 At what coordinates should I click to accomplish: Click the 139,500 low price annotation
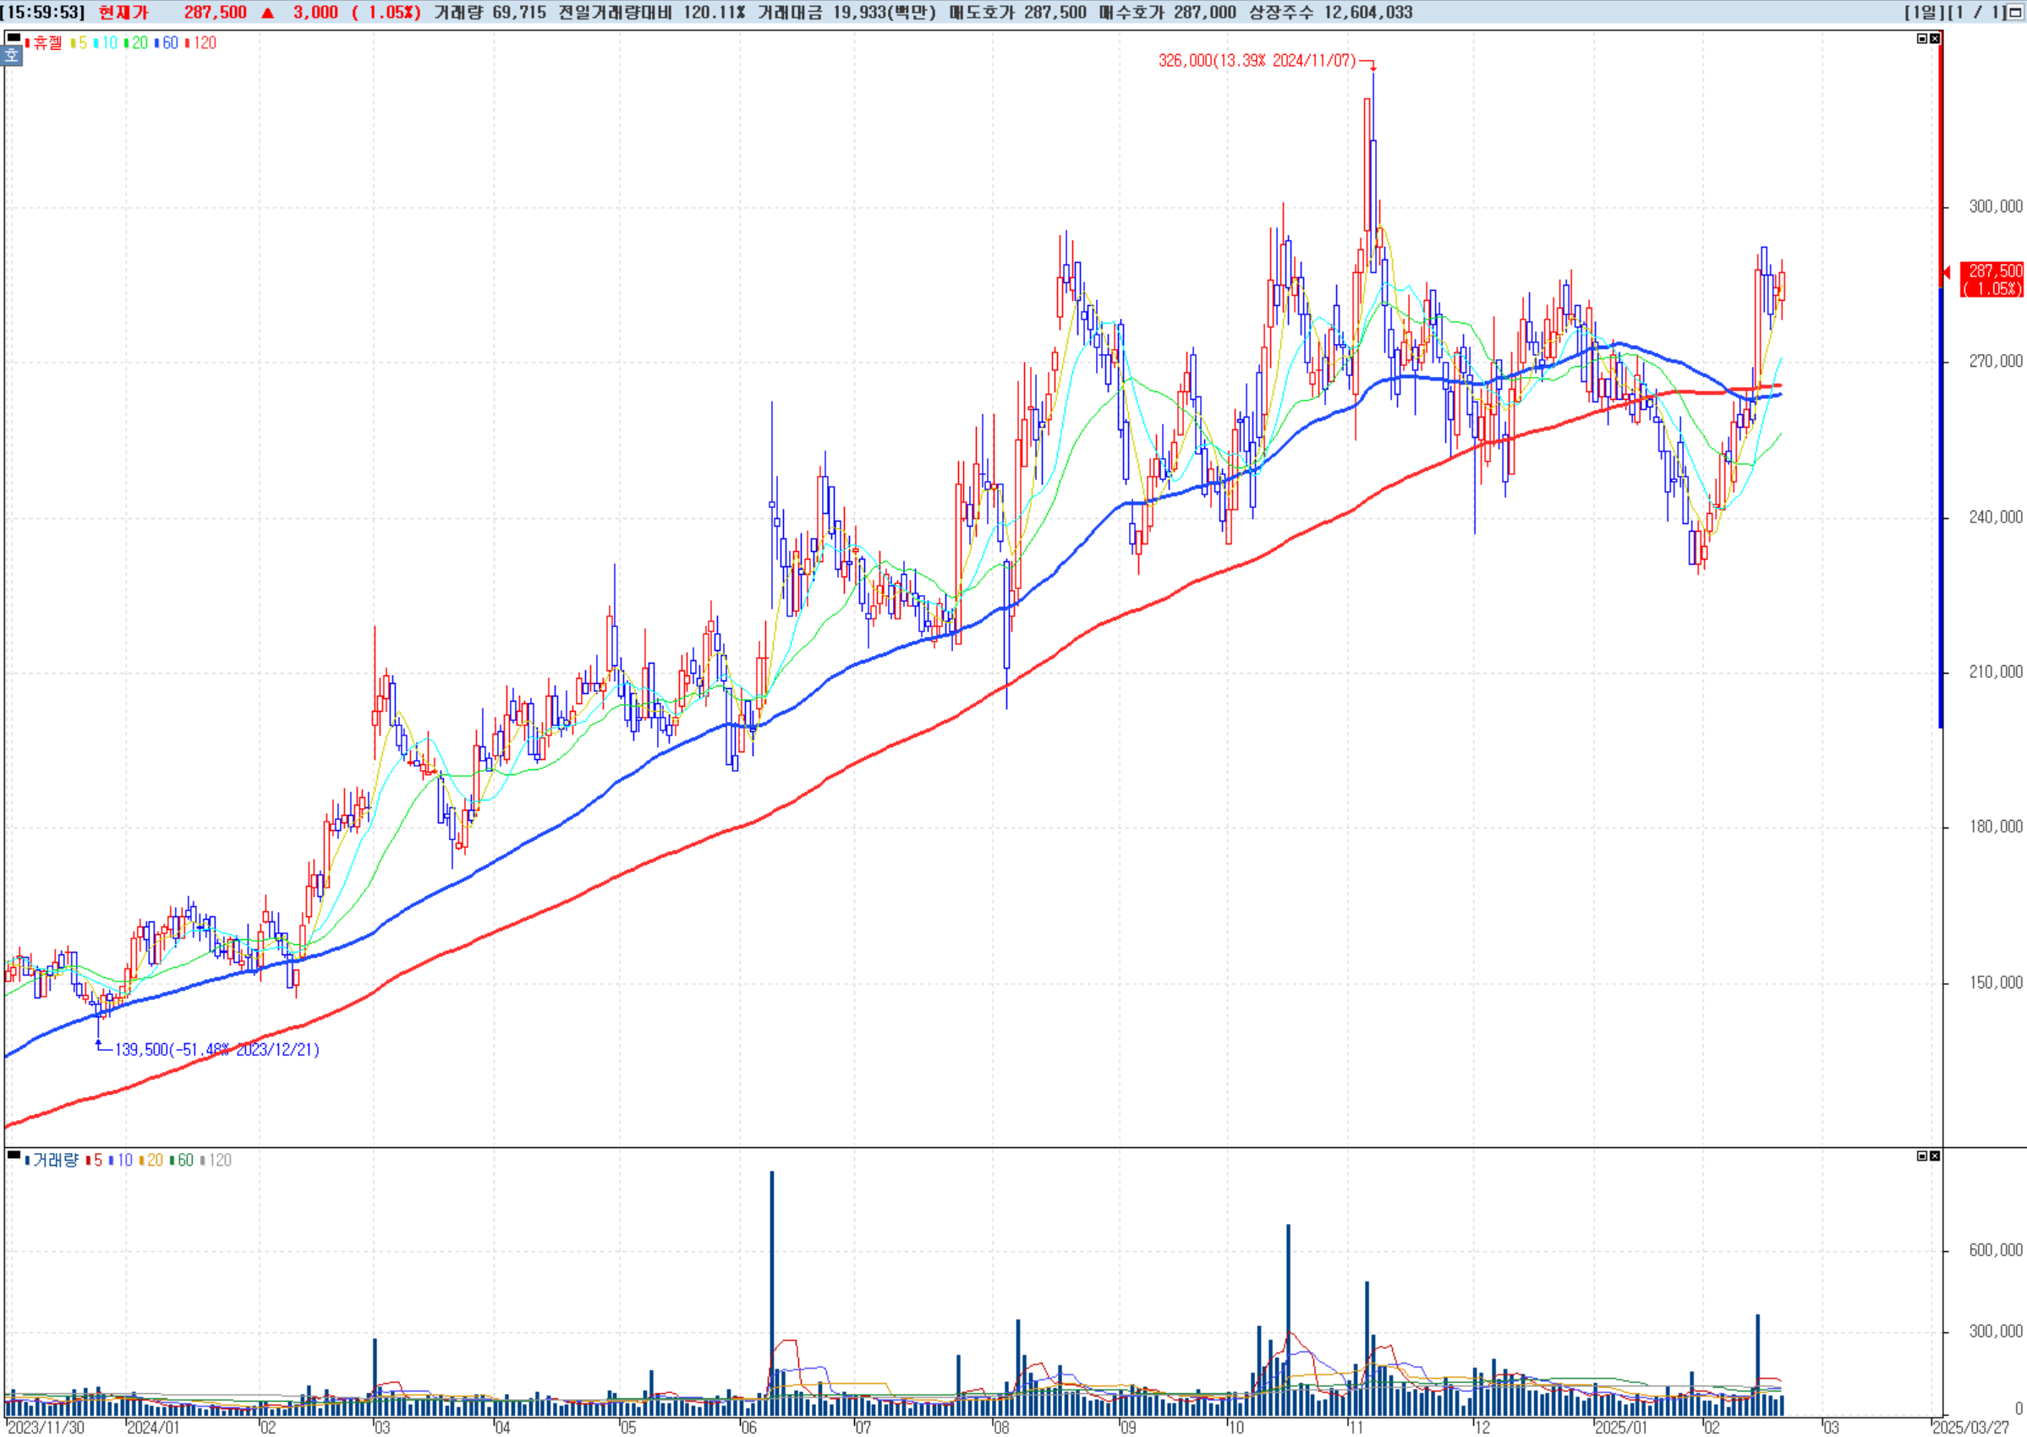(x=216, y=1050)
